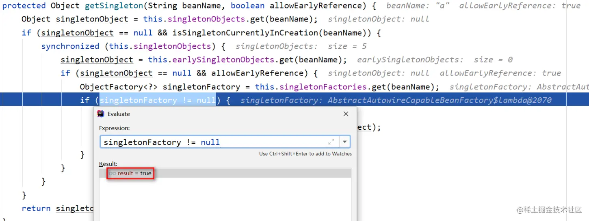589x221 pixels.
Task: Expand the expression editor with the expand icon
Action: [x=331, y=142]
